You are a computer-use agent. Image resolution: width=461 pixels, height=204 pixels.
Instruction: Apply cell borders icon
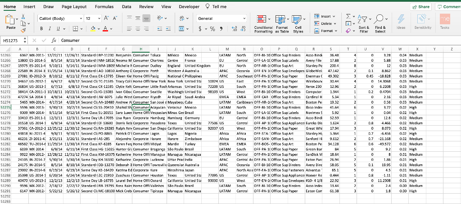[75, 28]
